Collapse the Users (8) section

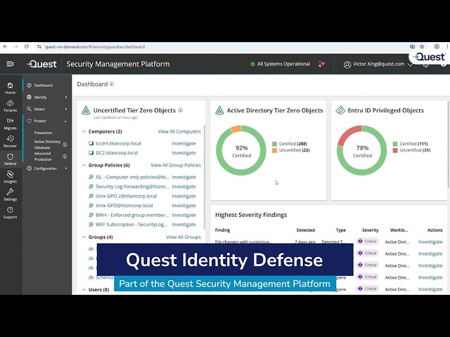point(84,290)
